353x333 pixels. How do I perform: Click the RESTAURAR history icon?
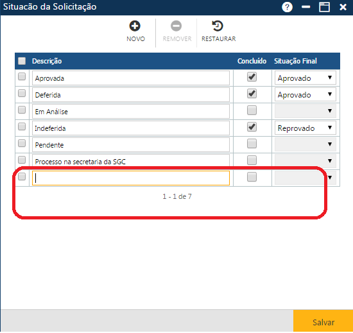click(218, 26)
